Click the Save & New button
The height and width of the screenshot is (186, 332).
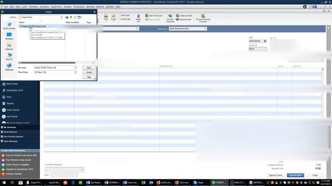(295, 175)
